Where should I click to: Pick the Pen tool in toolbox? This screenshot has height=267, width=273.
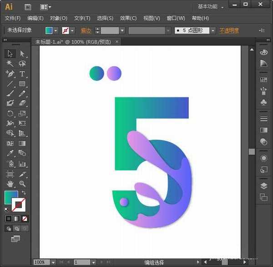[10, 74]
